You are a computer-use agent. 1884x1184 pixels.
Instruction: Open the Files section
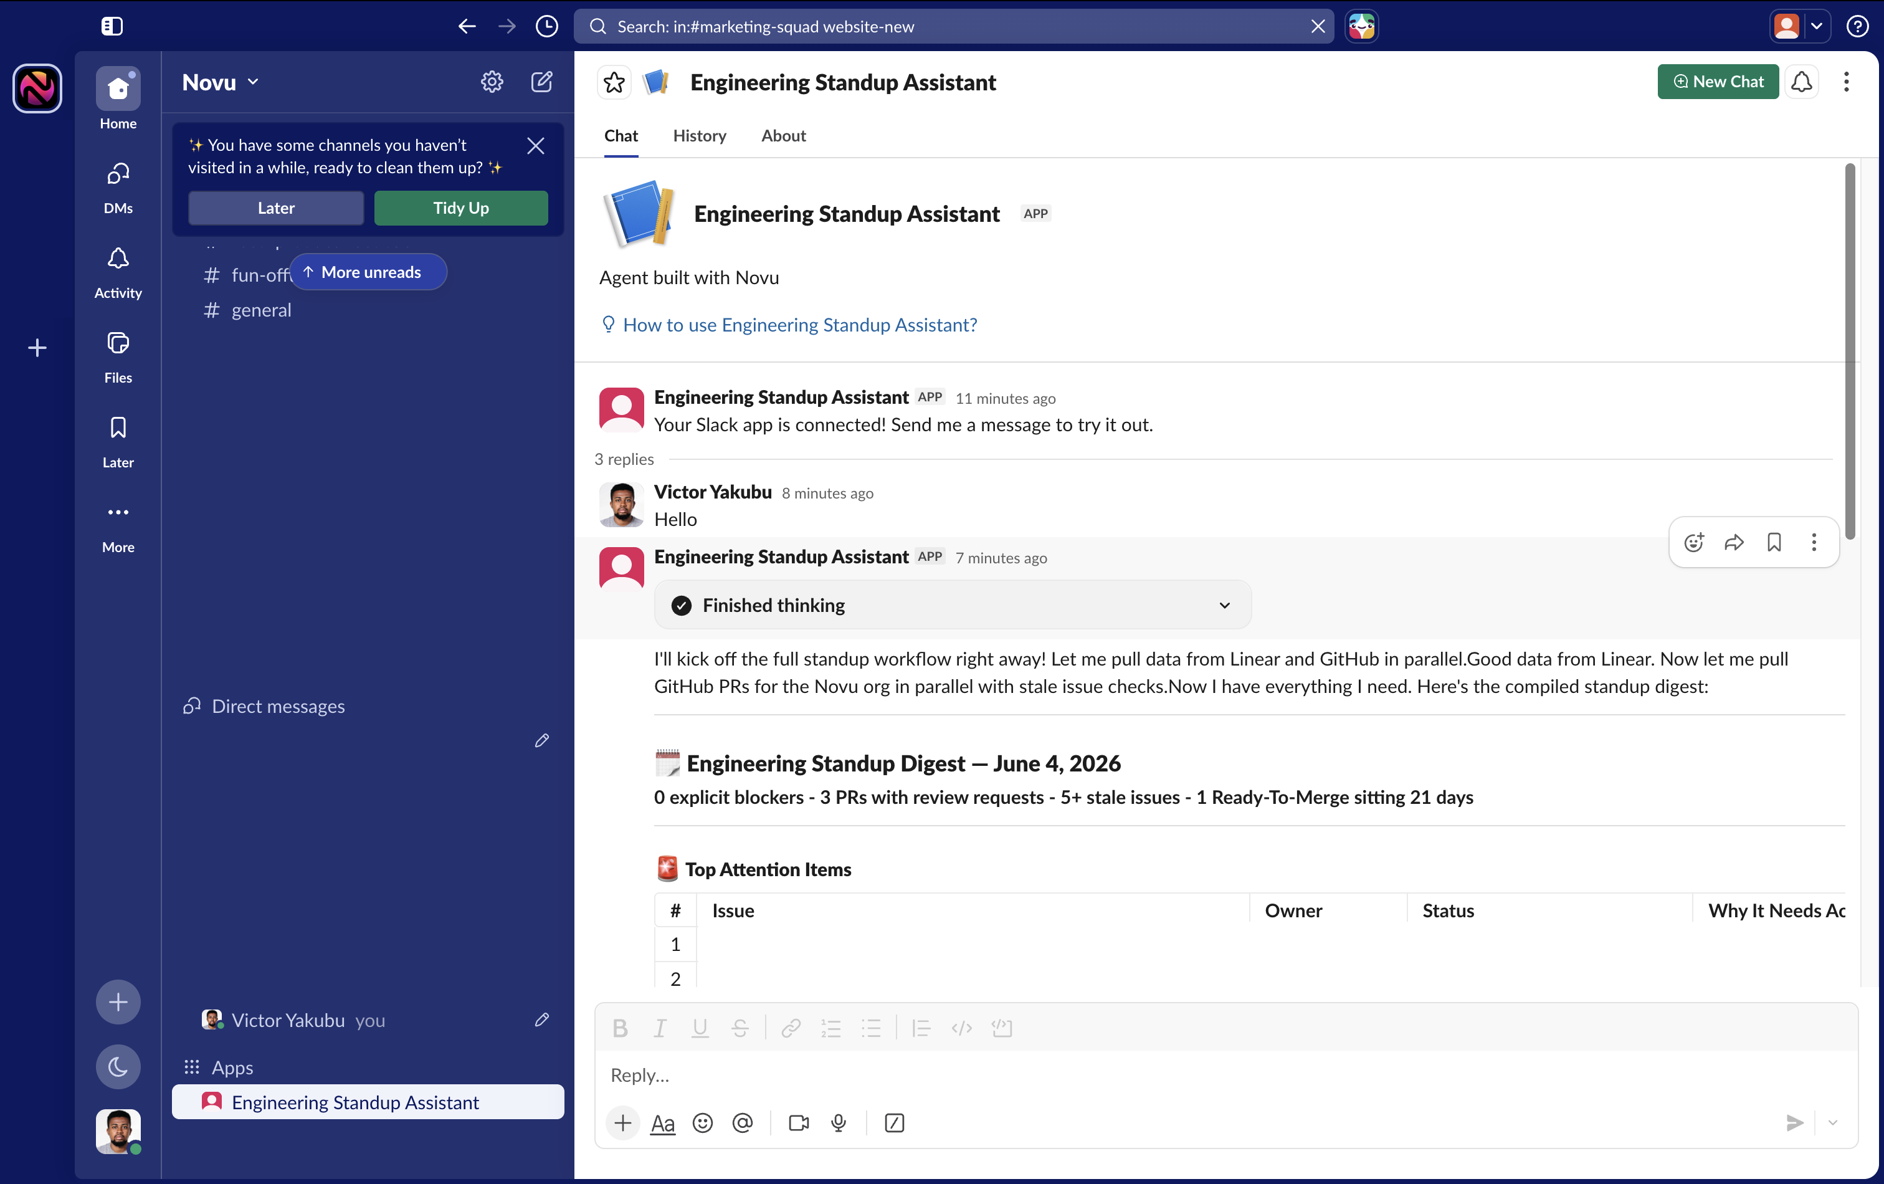click(x=118, y=358)
